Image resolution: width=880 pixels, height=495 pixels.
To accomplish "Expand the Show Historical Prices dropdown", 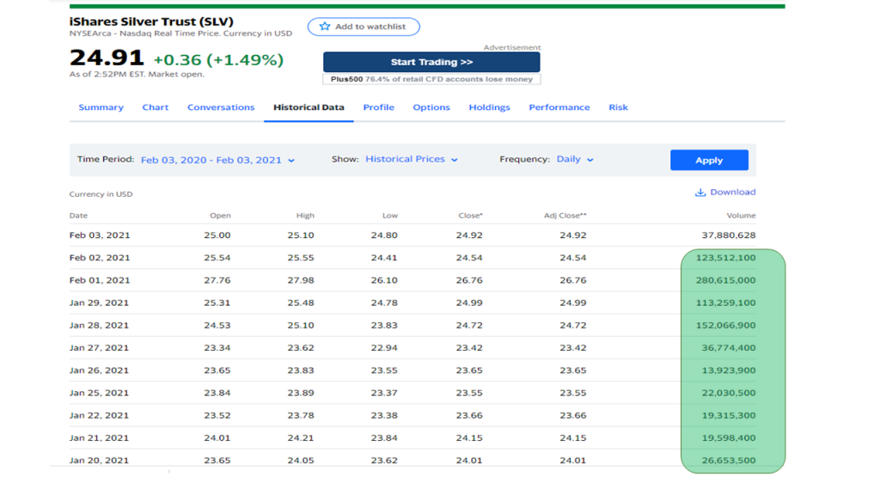I will click(x=412, y=159).
